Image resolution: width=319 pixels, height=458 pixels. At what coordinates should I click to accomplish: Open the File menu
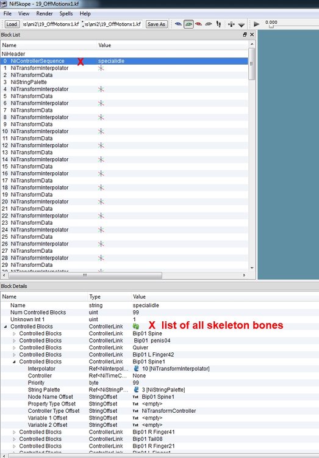pos(7,13)
